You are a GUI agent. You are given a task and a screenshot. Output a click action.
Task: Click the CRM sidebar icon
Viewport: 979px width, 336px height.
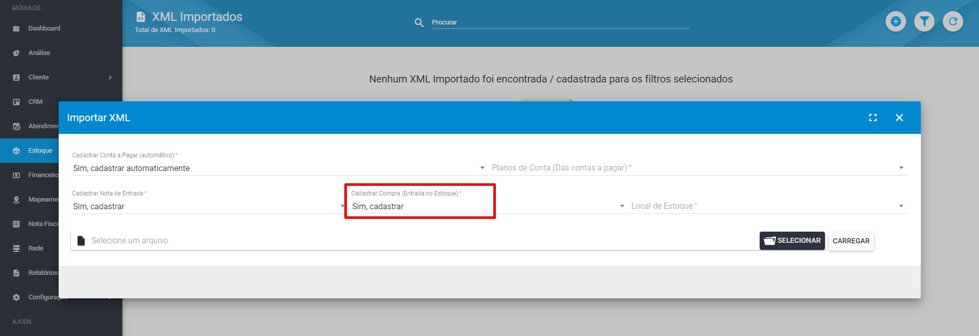(x=16, y=102)
